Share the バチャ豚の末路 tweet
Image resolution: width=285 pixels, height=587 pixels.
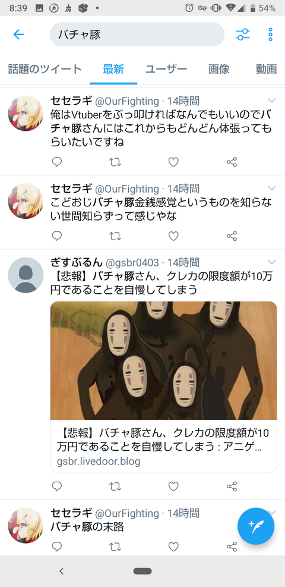pyautogui.click(x=232, y=547)
